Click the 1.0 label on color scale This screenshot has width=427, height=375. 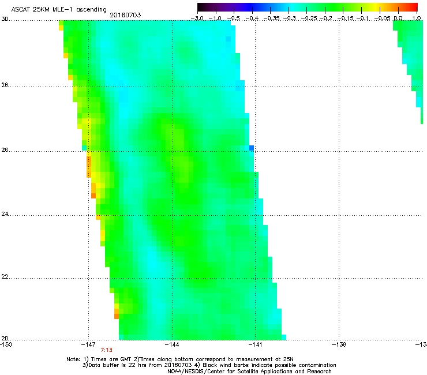pyautogui.click(x=417, y=18)
